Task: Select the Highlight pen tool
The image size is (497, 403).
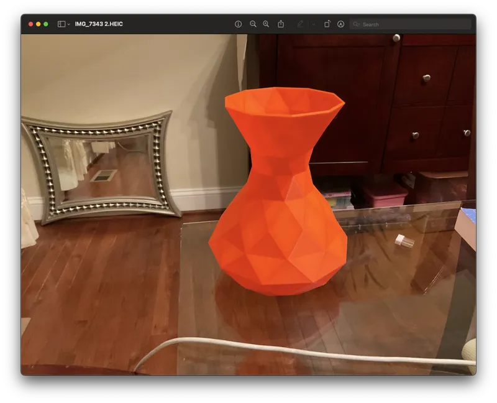Action: pyautogui.click(x=300, y=24)
